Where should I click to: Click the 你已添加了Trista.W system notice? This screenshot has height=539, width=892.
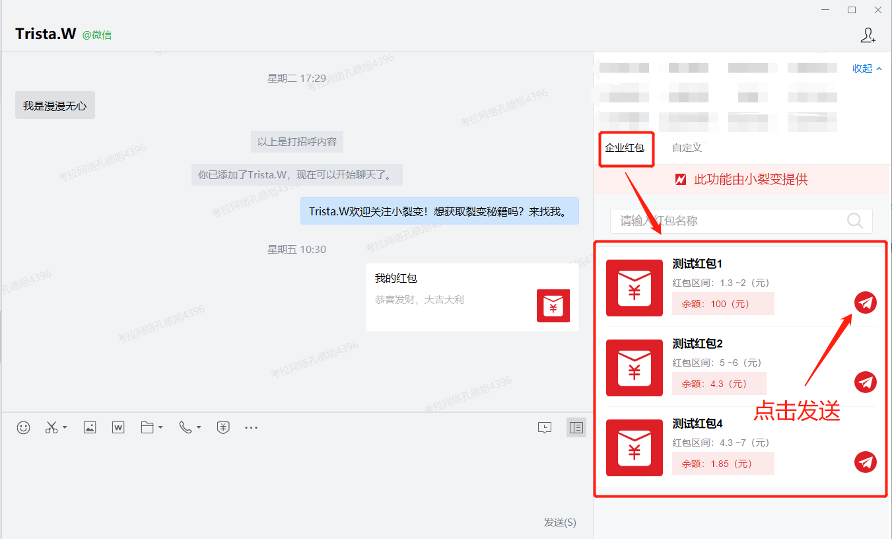pos(297,175)
